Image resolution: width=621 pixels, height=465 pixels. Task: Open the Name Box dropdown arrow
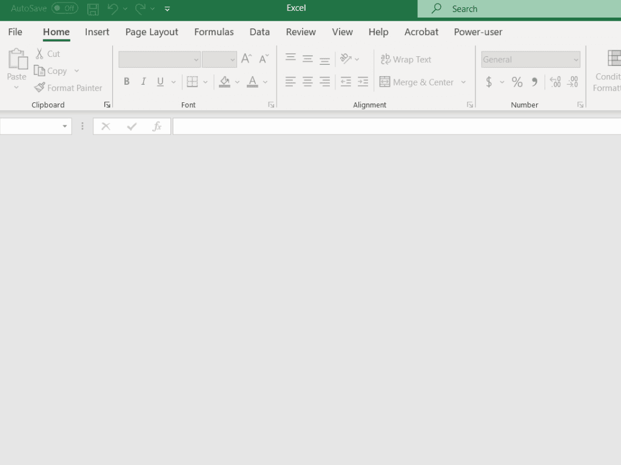click(x=64, y=127)
